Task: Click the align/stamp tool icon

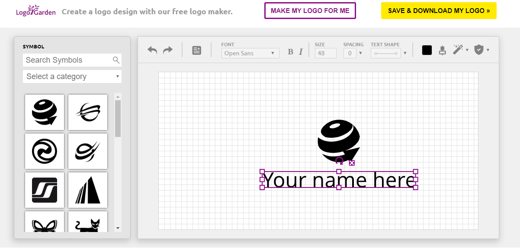Action: pyautogui.click(x=442, y=50)
